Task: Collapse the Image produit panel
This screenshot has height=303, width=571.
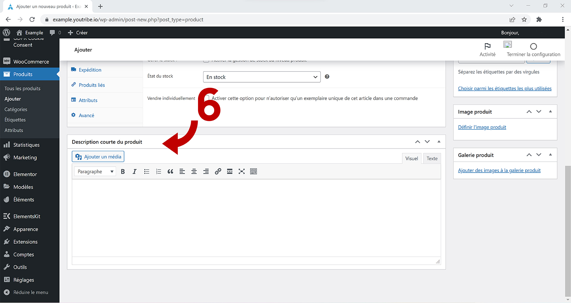Action: pos(550,112)
